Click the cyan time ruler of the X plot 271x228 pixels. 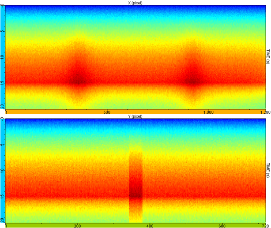(3, 57)
